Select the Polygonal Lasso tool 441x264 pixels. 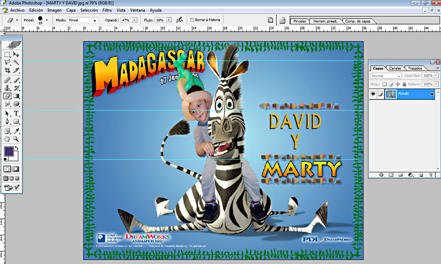tap(7, 62)
